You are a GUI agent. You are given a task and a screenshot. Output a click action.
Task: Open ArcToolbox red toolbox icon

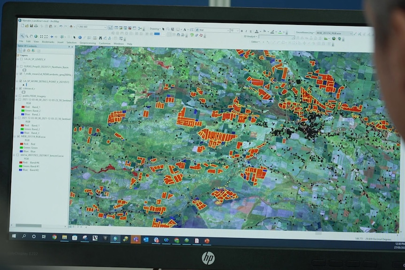pos(130,28)
